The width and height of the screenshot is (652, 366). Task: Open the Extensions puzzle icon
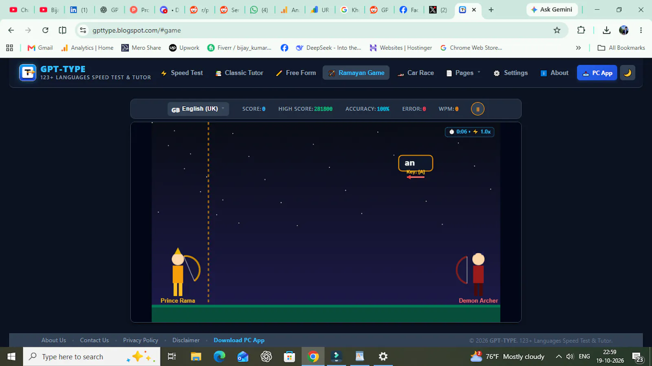pos(581,30)
